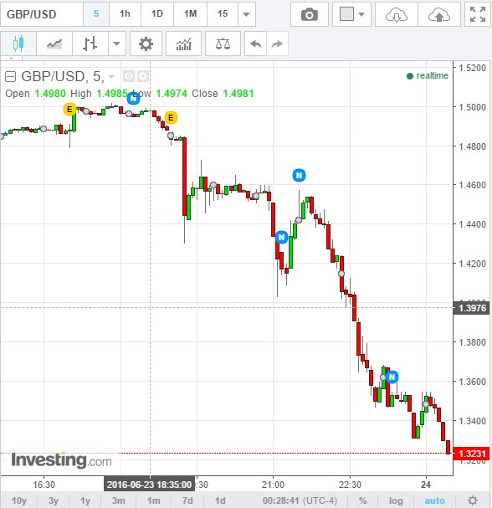Image resolution: width=492 pixels, height=508 pixels.
Task: Open indicators button in toolbar
Action: pyautogui.click(x=183, y=44)
